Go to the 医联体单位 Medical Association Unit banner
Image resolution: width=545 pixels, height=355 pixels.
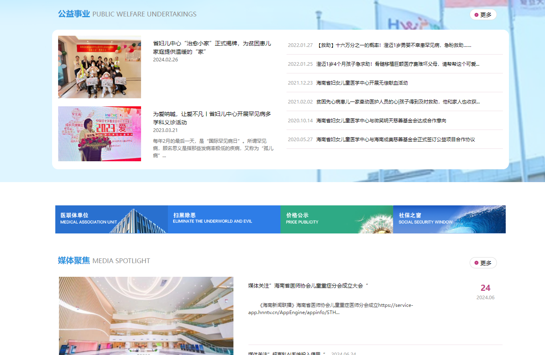pyautogui.click(x=111, y=219)
